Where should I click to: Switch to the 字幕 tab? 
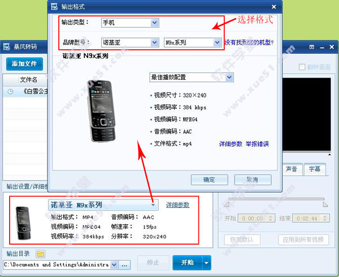pyautogui.click(x=315, y=169)
